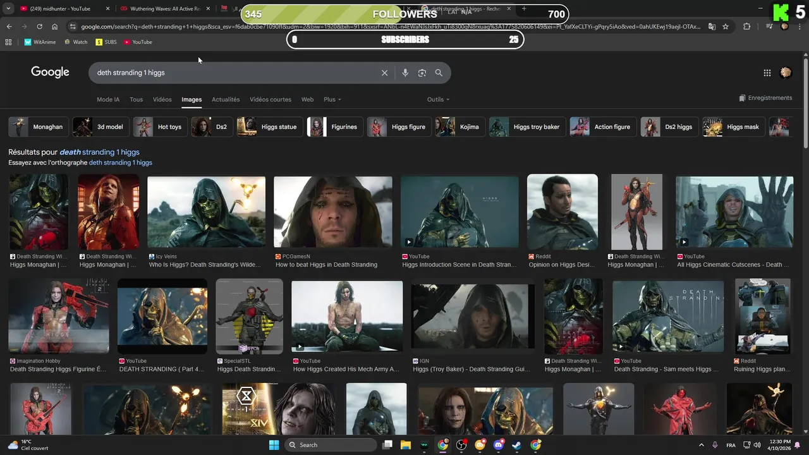The width and height of the screenshot is (809, 455).
Task: Switch to Mode IA tab
Action: pos(108,99)
